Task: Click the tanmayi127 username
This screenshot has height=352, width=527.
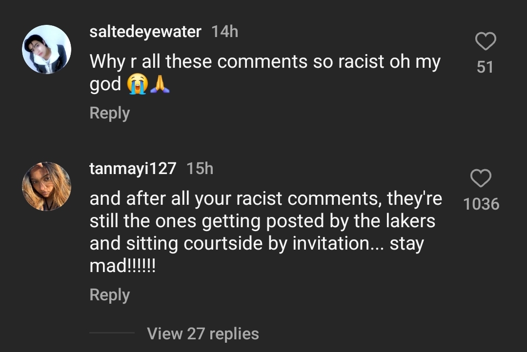Action: (133, 169)
